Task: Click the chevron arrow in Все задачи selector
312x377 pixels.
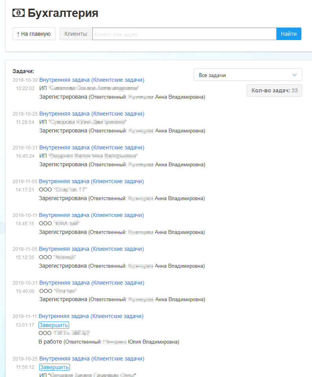Action: 295,75
